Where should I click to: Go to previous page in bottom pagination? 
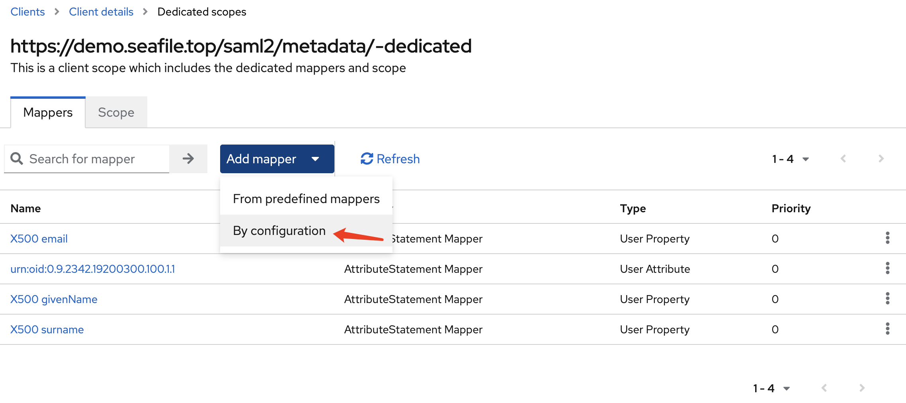pyautogui.click(x=824, y=388)
